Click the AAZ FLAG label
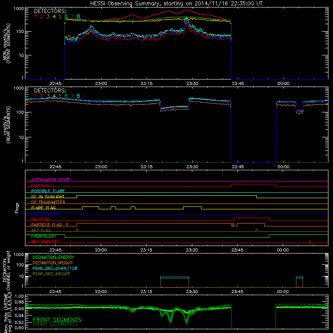The height and width of the screenshot is (333, 333). pyautogui.click(x=41, y=230)
